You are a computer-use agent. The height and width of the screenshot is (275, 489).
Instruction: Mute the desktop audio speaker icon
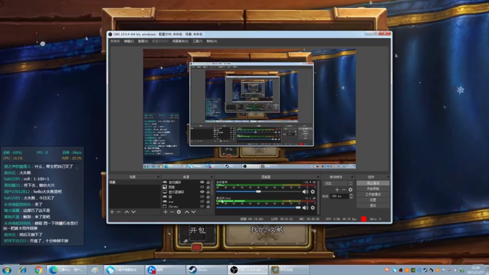click(x=305, y=192)
